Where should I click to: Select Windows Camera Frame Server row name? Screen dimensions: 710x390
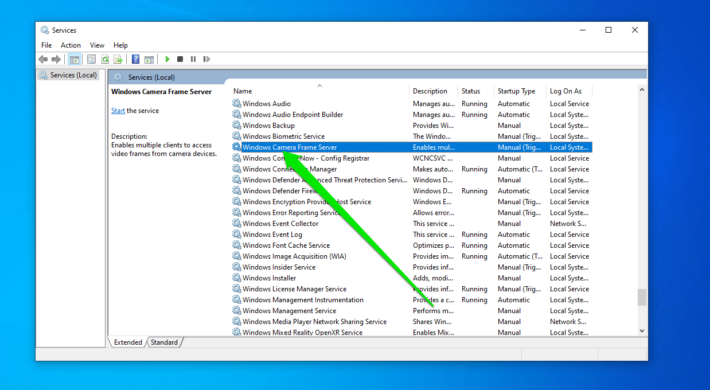(290, 147)
